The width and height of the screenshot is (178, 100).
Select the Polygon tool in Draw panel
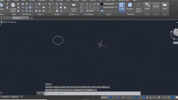36,11
